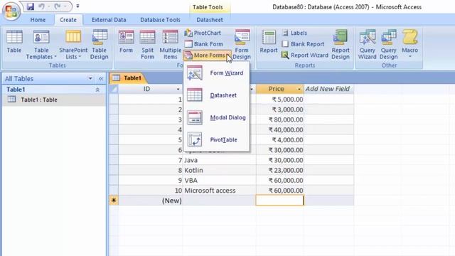Choose Form Wizard from More Forms menu
This screenshot has width=455, height=256.
(x=216, y=73)
